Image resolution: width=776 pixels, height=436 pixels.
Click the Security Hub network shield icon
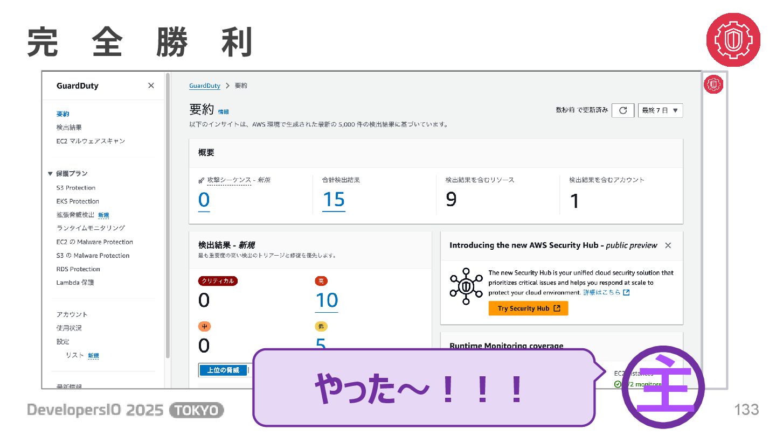tap(466, 286)
